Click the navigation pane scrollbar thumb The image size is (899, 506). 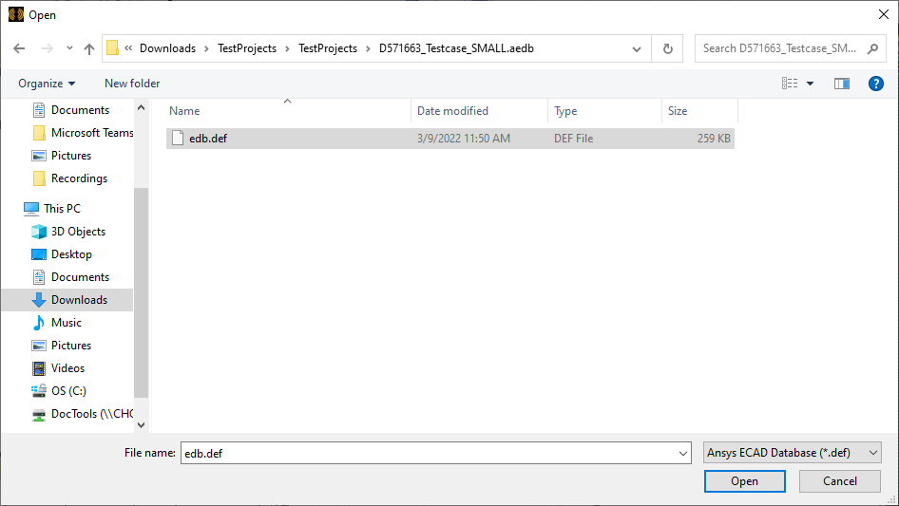pyautogui.click(x=141, y=292)
